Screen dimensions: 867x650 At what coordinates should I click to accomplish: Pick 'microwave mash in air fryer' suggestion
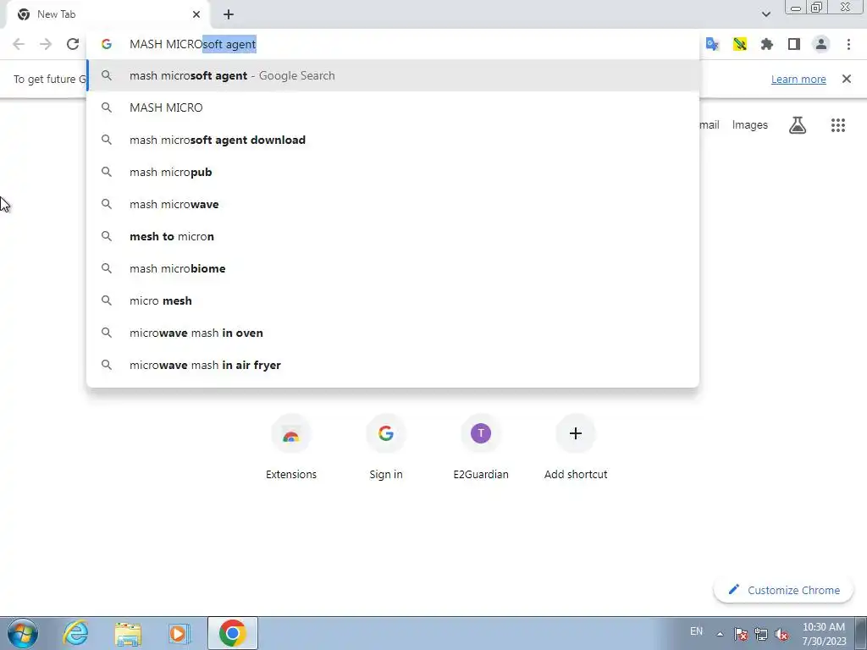tap(393, 365)
